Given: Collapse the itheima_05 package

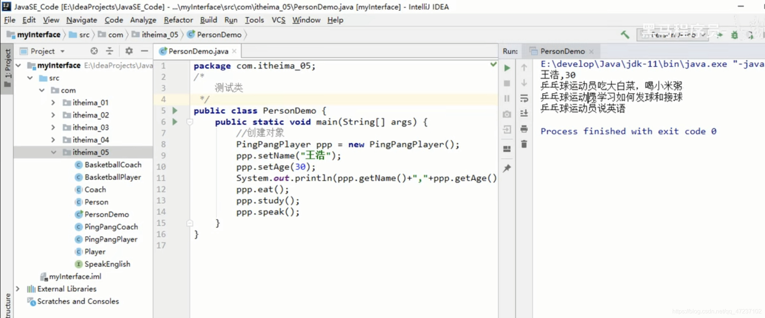Looking at the screenshot, I should click(x=53, y=152).
